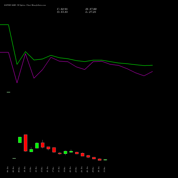Click the 17 Dec date label

pos(53,169)
